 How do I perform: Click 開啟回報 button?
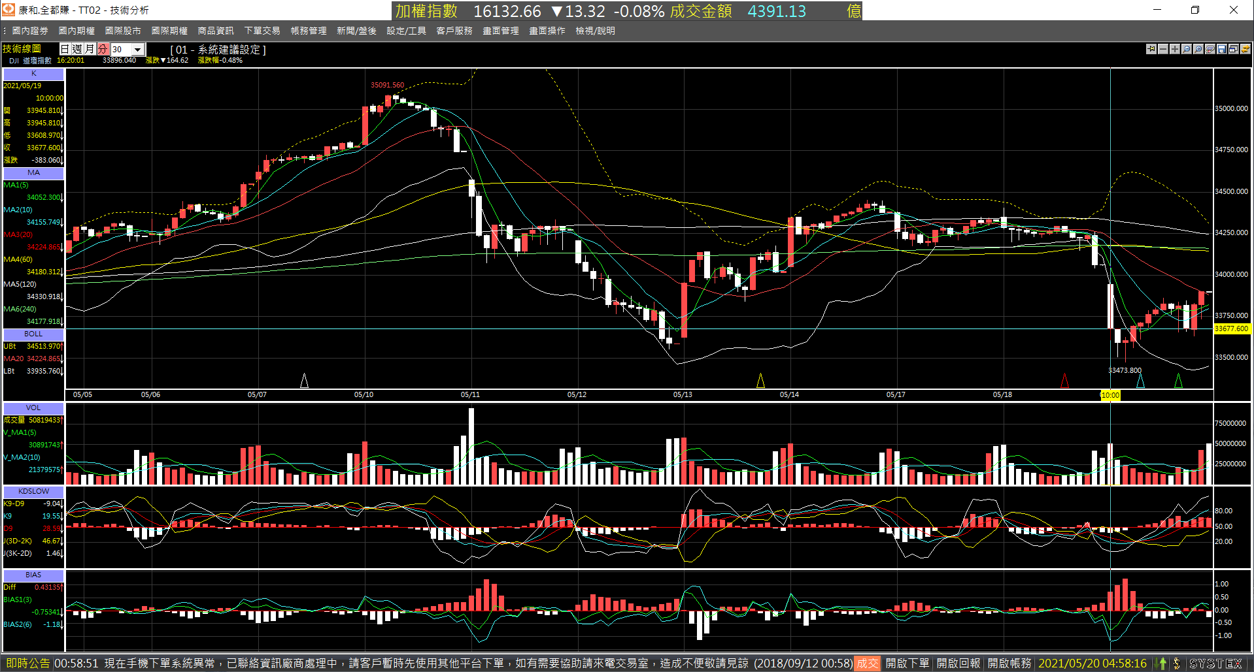958,663
